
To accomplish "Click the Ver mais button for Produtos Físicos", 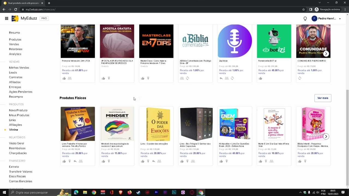I will 323,98.
